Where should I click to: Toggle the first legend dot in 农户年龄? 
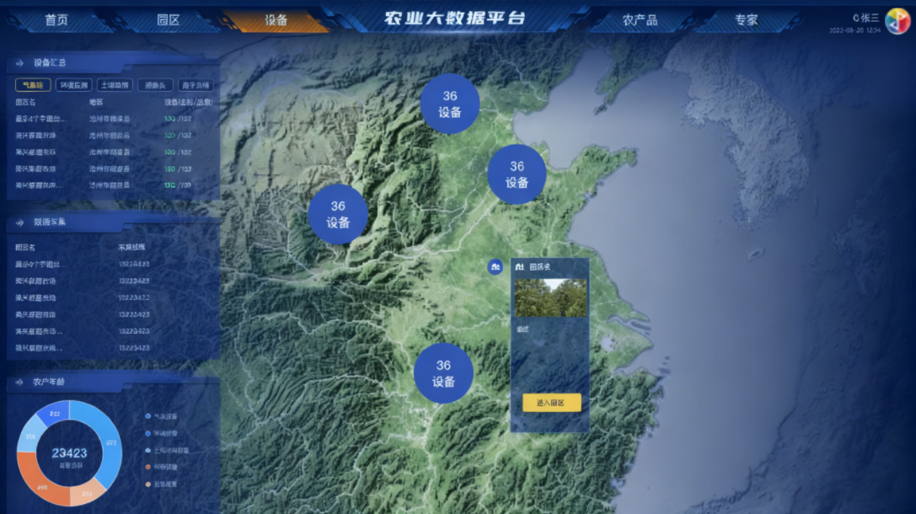point(148,416)
